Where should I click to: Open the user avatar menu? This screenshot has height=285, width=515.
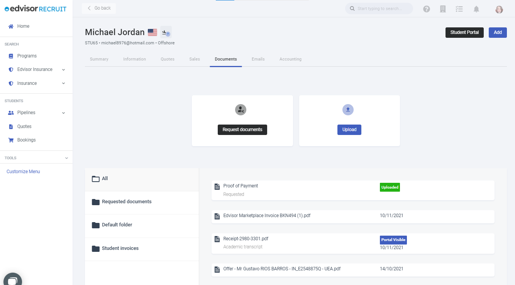pos(499,9)
